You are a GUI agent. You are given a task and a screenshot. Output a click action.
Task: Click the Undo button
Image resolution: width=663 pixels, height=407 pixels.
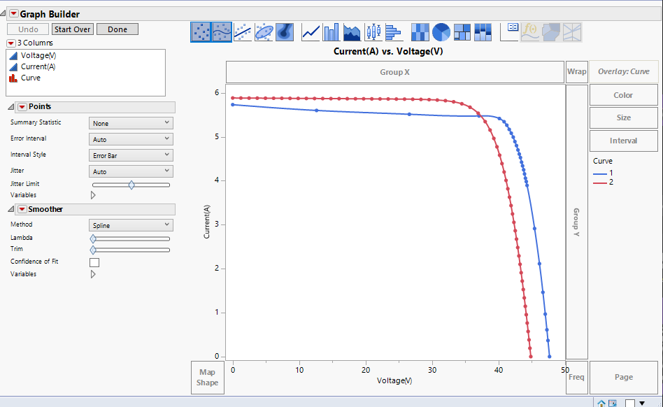point(29,29)
